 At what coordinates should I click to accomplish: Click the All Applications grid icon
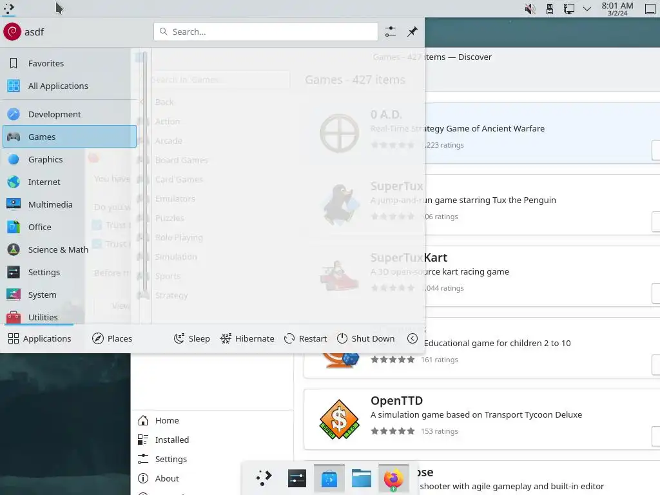[14, 86]
